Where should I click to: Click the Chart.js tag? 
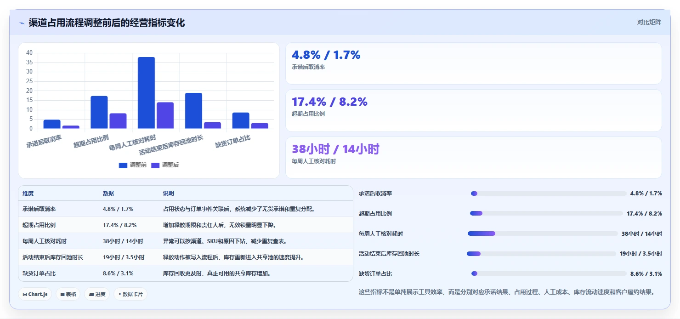tap(35, 294)
